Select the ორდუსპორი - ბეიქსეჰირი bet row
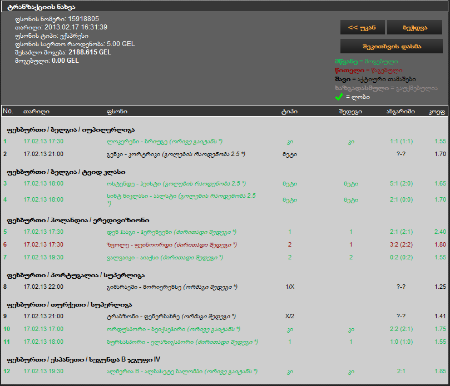Viewport: 450px width, 386px height. tap(225, 329)
